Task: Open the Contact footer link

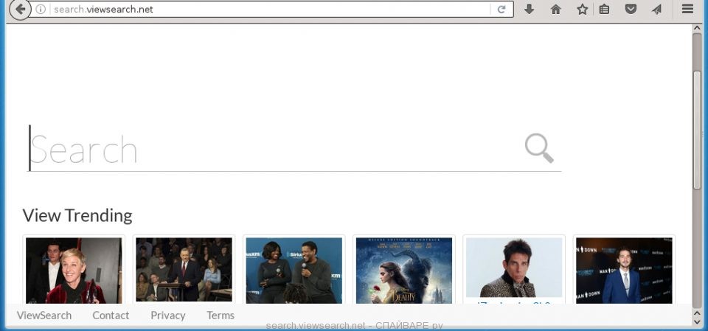Action: 111,316
